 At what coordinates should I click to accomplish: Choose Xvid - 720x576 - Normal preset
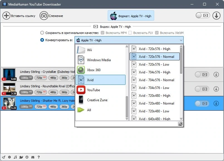154,56
